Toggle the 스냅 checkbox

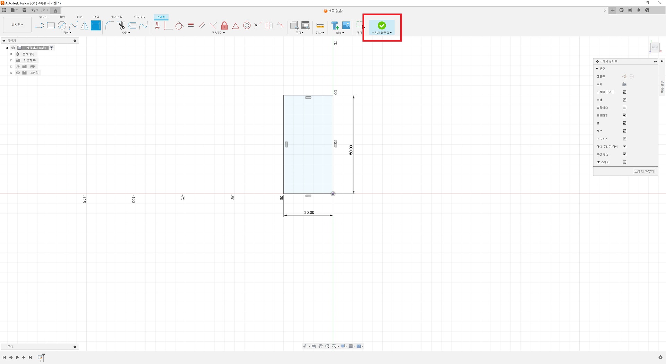point(624,100)
